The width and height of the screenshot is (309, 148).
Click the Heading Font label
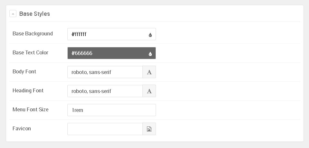pyautogui.click(x=28, y=90)
